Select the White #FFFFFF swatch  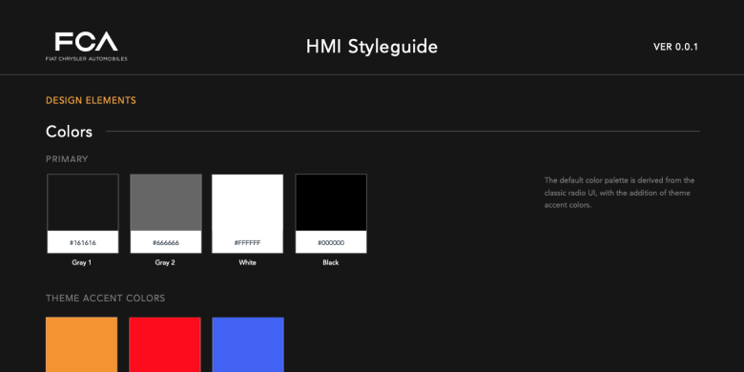click(247, 214)
